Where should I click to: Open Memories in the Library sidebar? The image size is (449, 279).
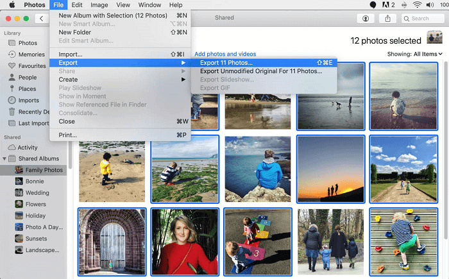click(31, 55)
